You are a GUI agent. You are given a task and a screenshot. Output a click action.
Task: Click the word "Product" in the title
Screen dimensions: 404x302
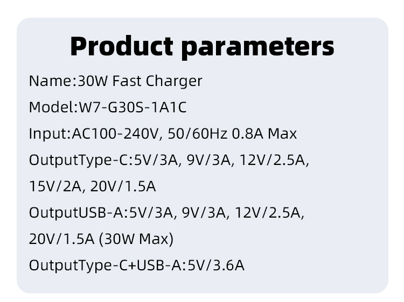[x=121, y=46]
